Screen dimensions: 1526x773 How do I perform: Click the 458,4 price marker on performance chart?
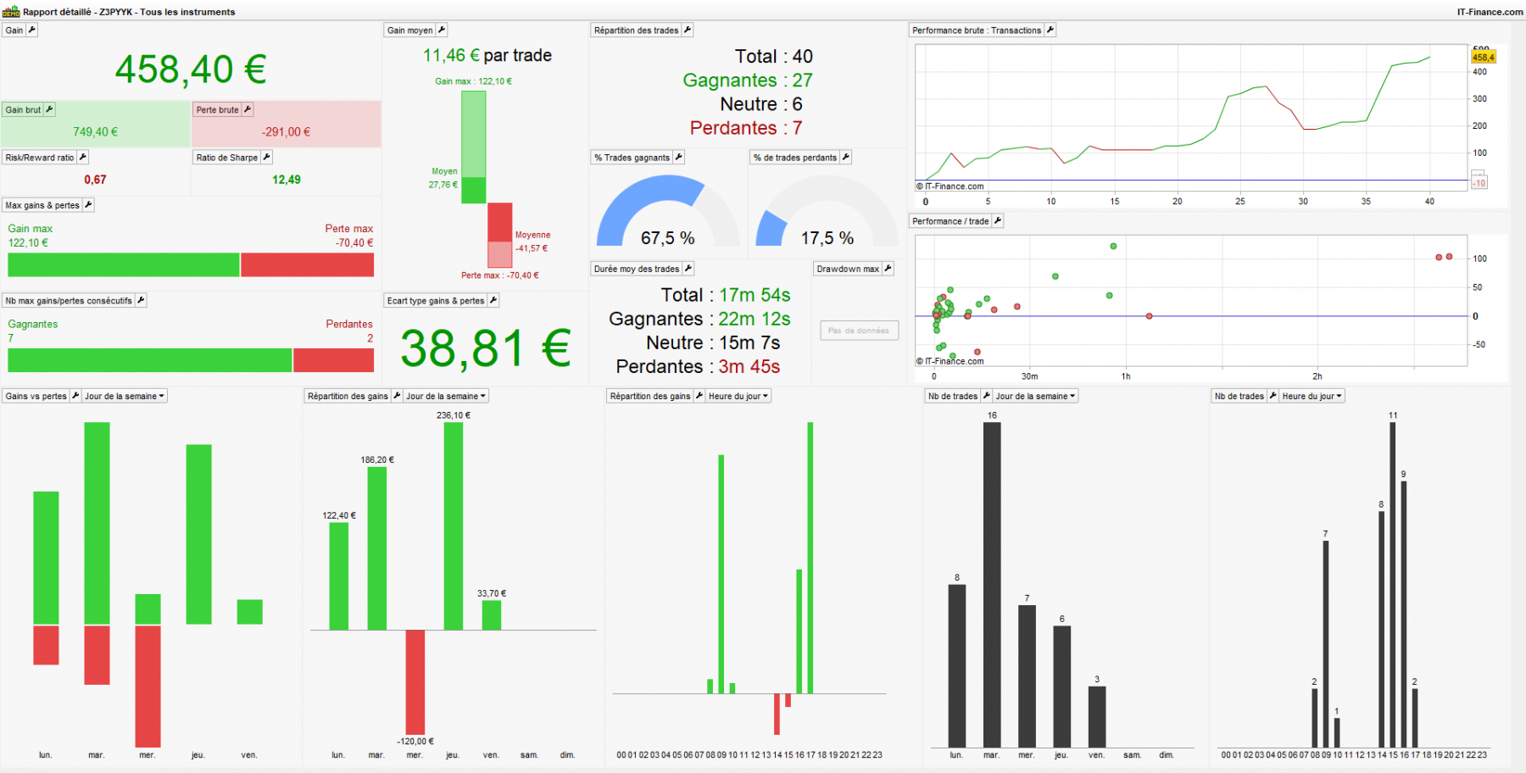pos(1483,57)
